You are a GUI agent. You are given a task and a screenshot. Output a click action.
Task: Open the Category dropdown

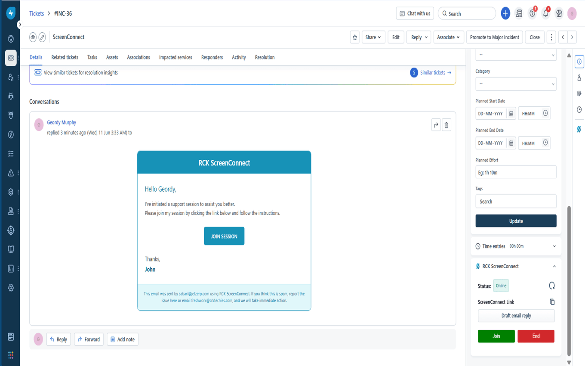coord(516,84)
